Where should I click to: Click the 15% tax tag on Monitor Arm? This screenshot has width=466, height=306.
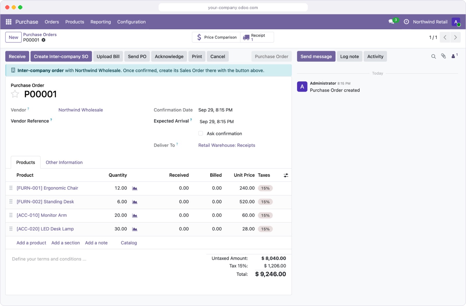(265, 216)
